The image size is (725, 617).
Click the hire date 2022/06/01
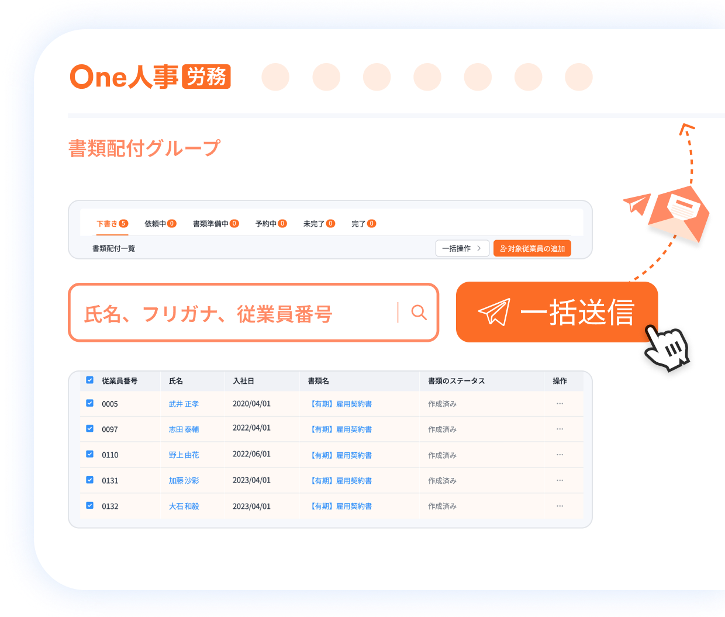251,454
